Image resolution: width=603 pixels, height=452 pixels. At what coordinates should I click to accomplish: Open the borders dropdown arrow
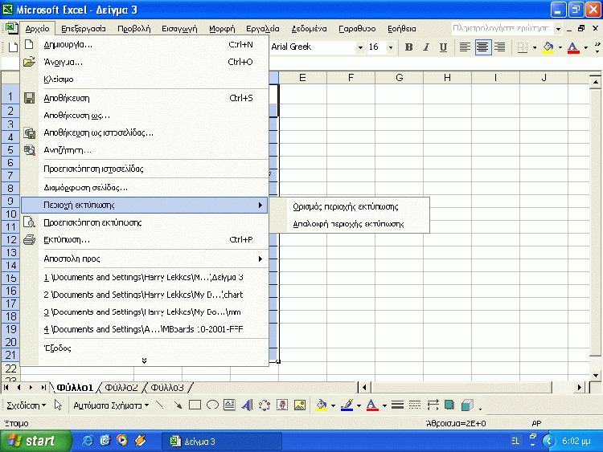point(535,47)
